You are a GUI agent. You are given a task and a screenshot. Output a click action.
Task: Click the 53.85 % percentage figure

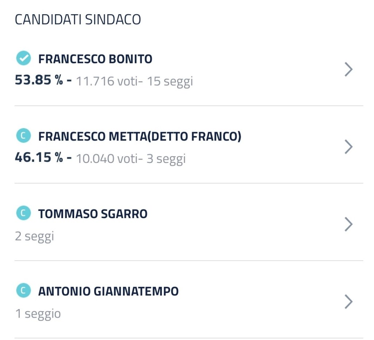39,80
